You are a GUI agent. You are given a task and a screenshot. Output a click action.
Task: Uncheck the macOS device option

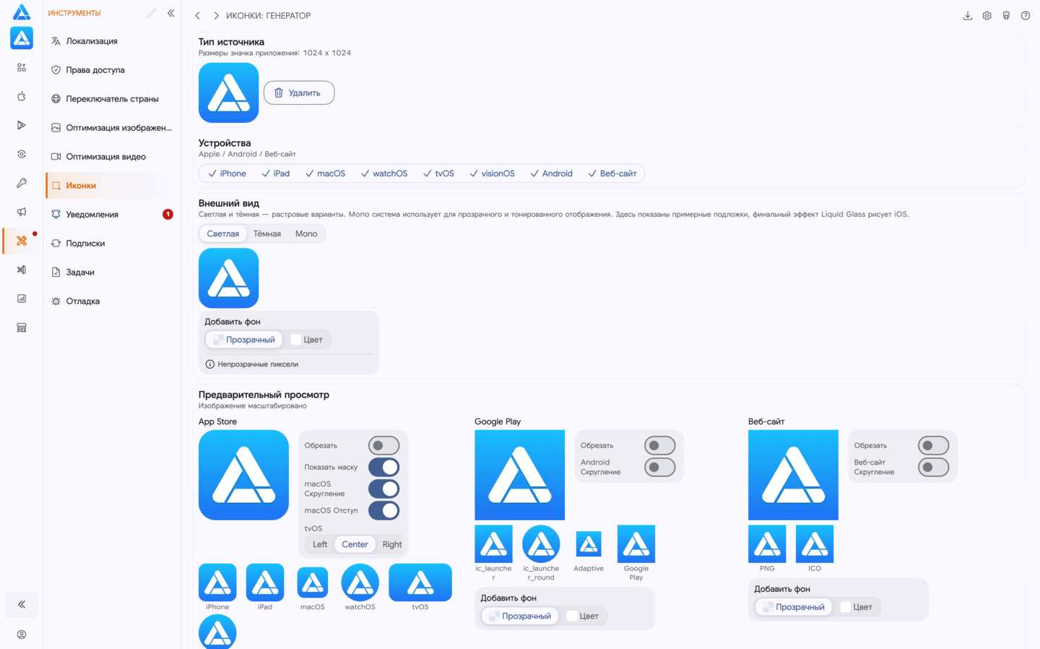pos(325,173)
